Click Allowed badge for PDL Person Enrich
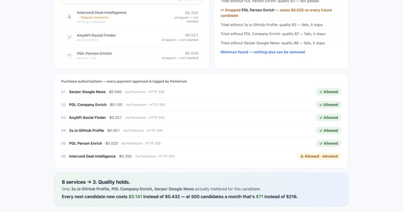 click(328, 143)
